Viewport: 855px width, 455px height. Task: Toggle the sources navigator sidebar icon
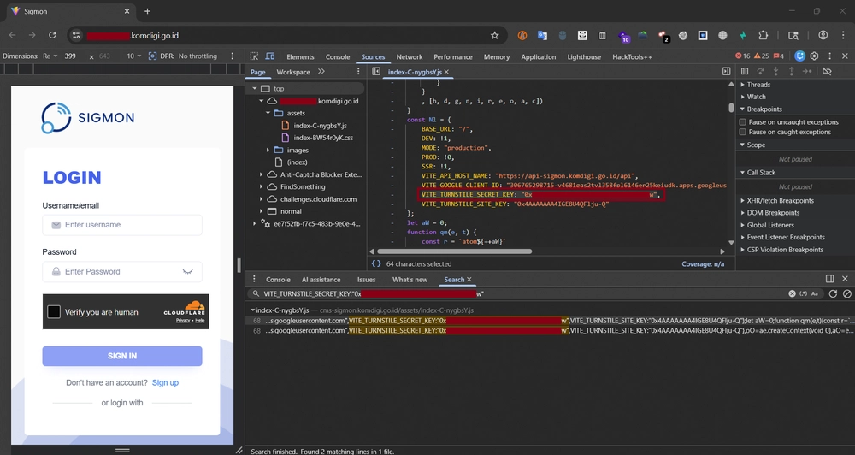click(x=376, y=72)
